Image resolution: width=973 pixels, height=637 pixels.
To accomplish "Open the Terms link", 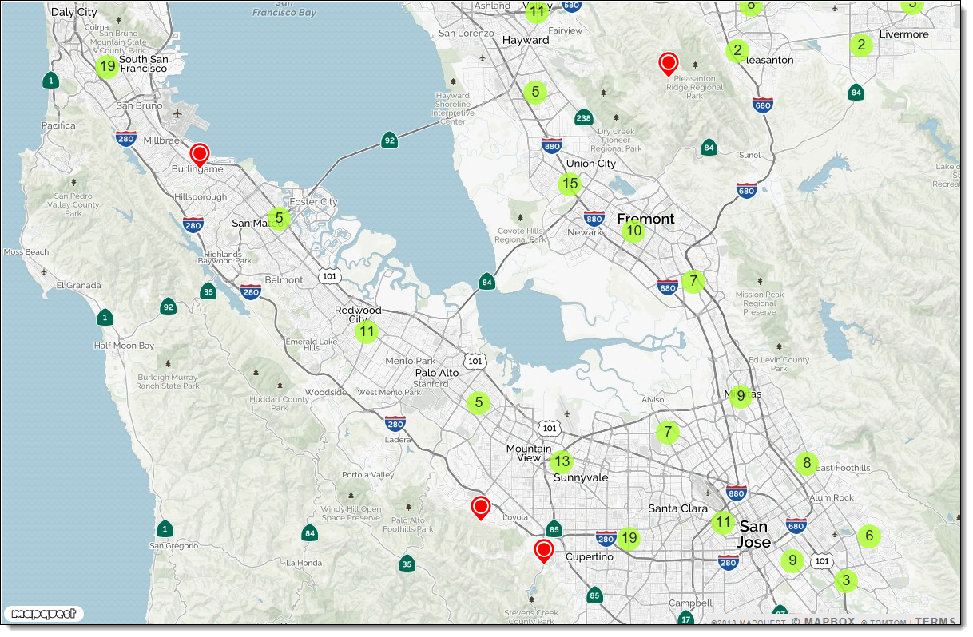I will click(935, 622).
